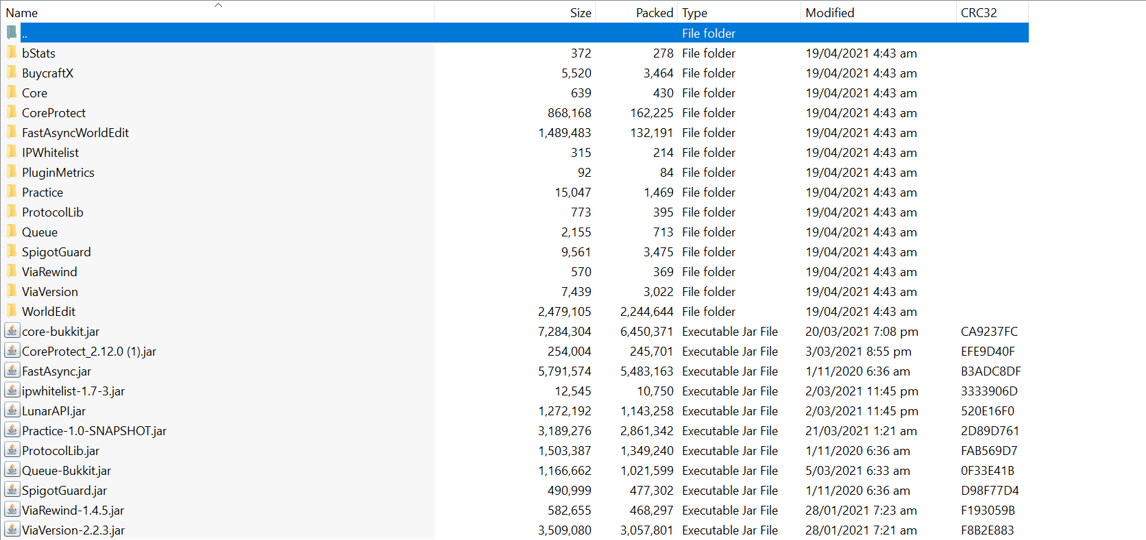Click the packed value 162,225
Viewport: 1146px width, 540px height.
652,113
